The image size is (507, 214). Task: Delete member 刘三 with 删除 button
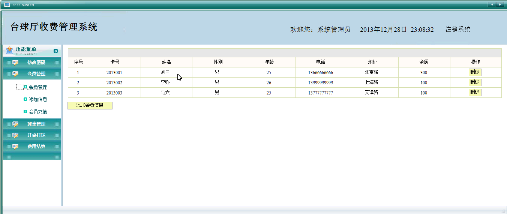coord(475,72)
